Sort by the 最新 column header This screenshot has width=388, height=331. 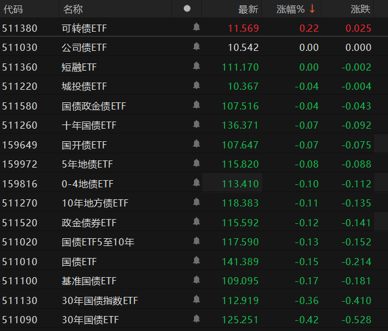click(248, 9)
